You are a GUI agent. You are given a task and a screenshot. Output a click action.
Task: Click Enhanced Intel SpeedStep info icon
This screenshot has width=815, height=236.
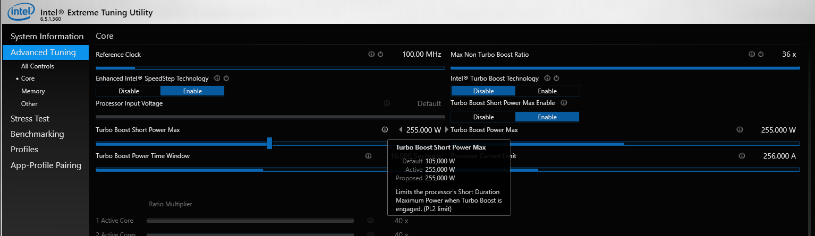point(217,78)
